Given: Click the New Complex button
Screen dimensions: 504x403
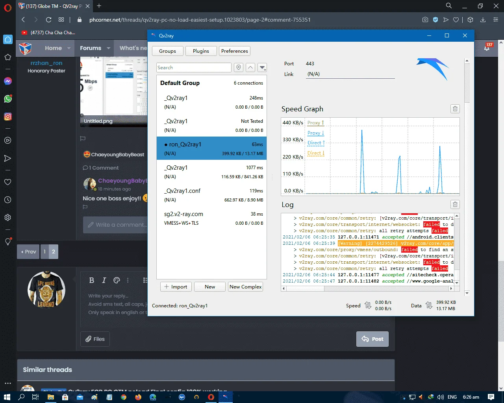Looking at the screenshot, I should coord(246,287).
